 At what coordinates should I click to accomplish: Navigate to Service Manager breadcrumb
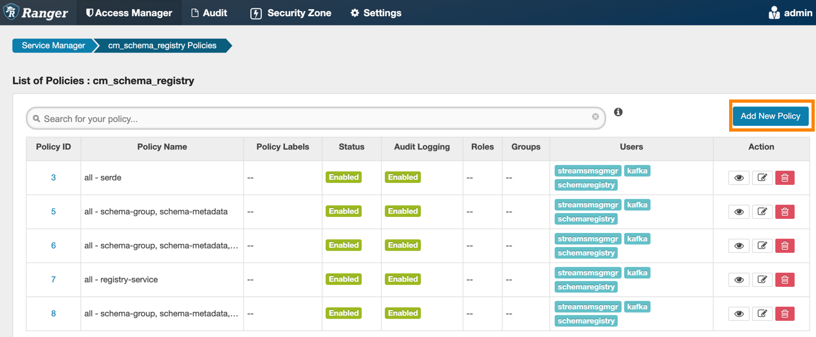click(x=53, y=46)
